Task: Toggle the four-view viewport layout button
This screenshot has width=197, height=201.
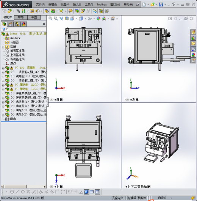Action: click(x=97, y=192)
